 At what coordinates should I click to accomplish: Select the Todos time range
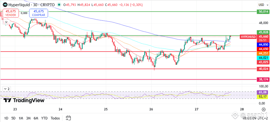[x=55, y=118]
